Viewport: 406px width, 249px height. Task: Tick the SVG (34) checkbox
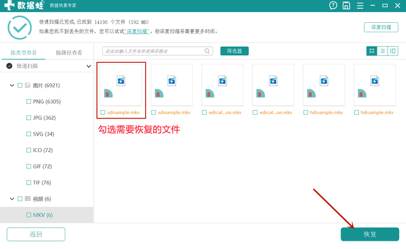tap(29, 134)
